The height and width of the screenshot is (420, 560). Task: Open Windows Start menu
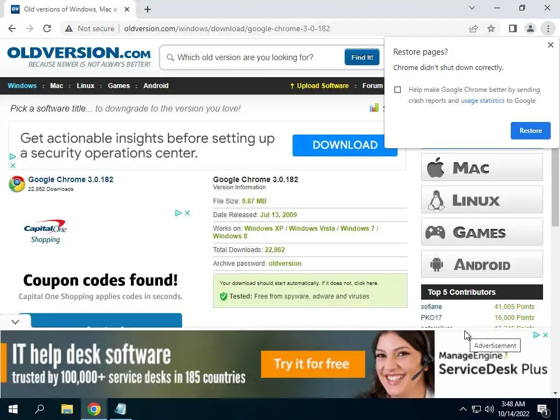[13, 409]
